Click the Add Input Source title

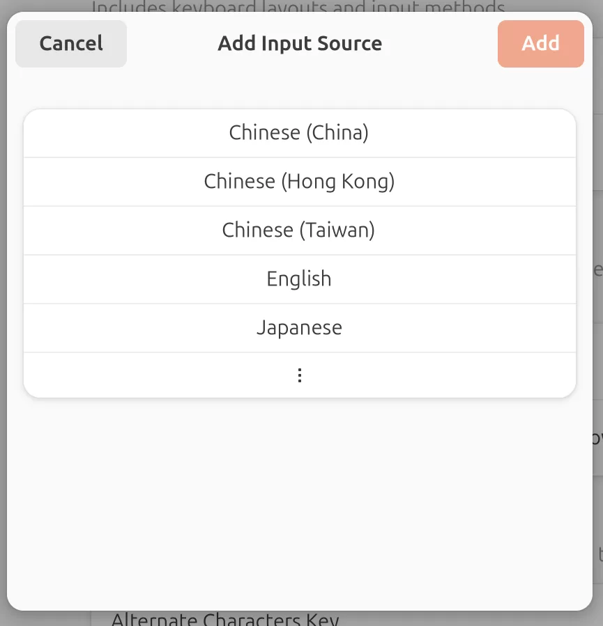pyautogui.click(x=300, y=44)
